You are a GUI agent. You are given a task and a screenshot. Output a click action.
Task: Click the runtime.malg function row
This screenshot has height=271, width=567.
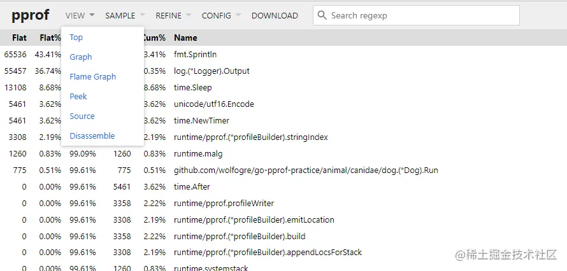(198, 154)
